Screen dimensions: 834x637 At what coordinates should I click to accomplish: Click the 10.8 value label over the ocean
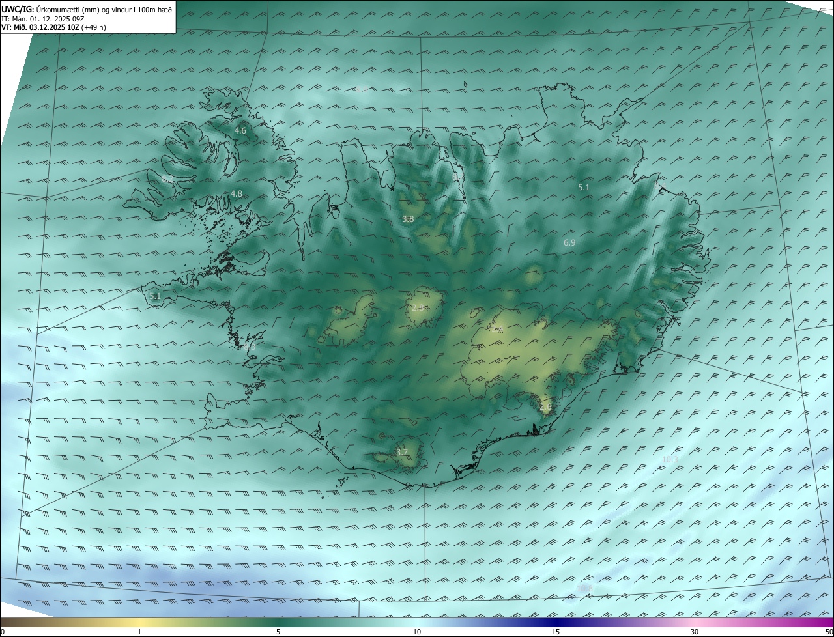585,589
